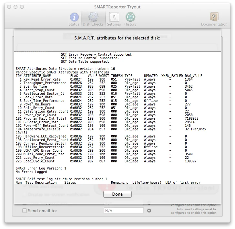
Task: Click the Power_Cycle_Count attribute
Action: (x=40, y=115)
